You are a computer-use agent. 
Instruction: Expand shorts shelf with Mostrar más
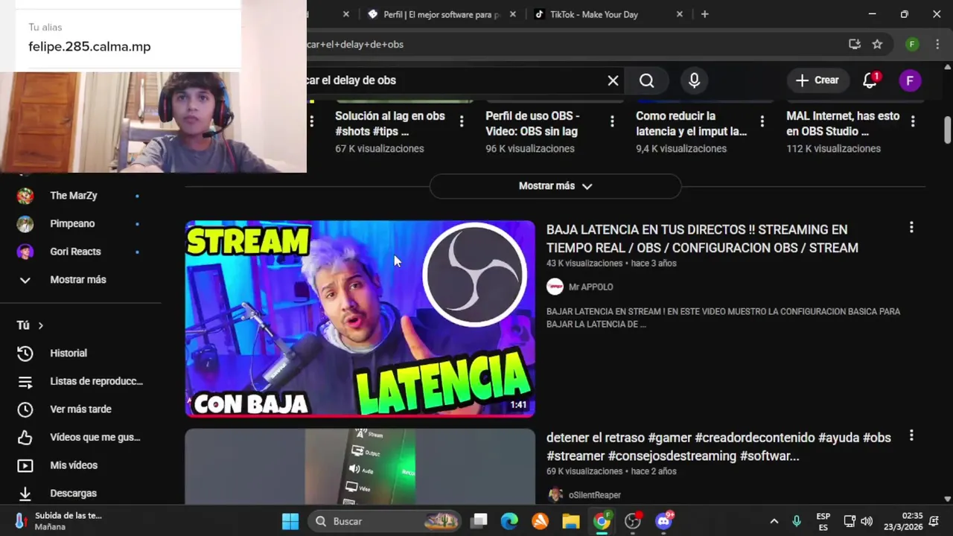pyautogui.click(x=555, y=186)
